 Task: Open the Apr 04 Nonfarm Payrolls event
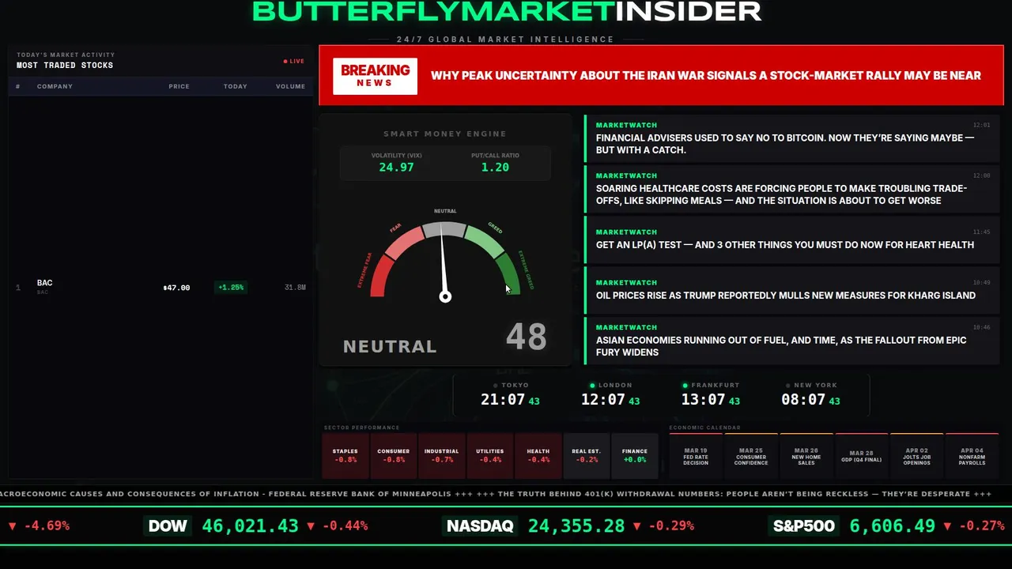972,456
